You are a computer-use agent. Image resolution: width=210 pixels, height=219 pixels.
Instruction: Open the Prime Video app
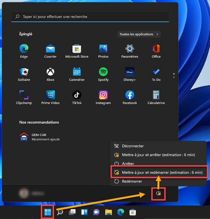coord(50,97)
